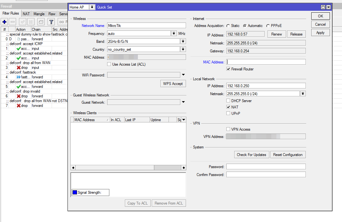Select the drop rule number 7 icon

pyautogui.click(x=19, y=106)
